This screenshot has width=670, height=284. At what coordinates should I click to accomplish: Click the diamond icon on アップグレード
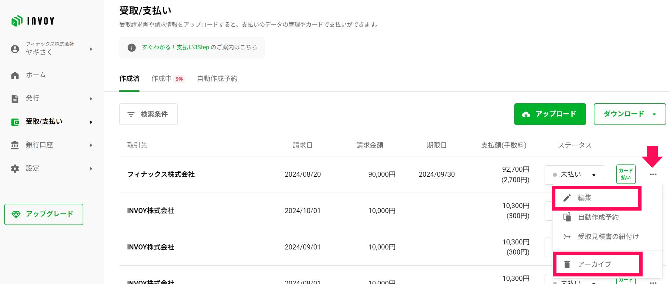16,215
